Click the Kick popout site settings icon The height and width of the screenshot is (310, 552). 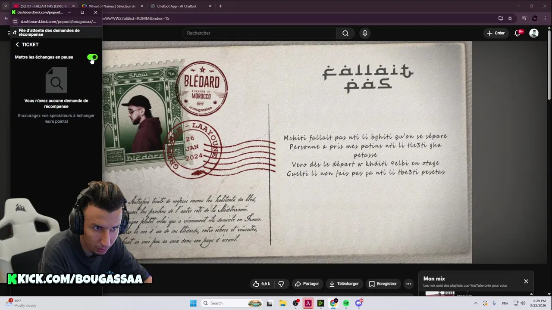point(15,22)
